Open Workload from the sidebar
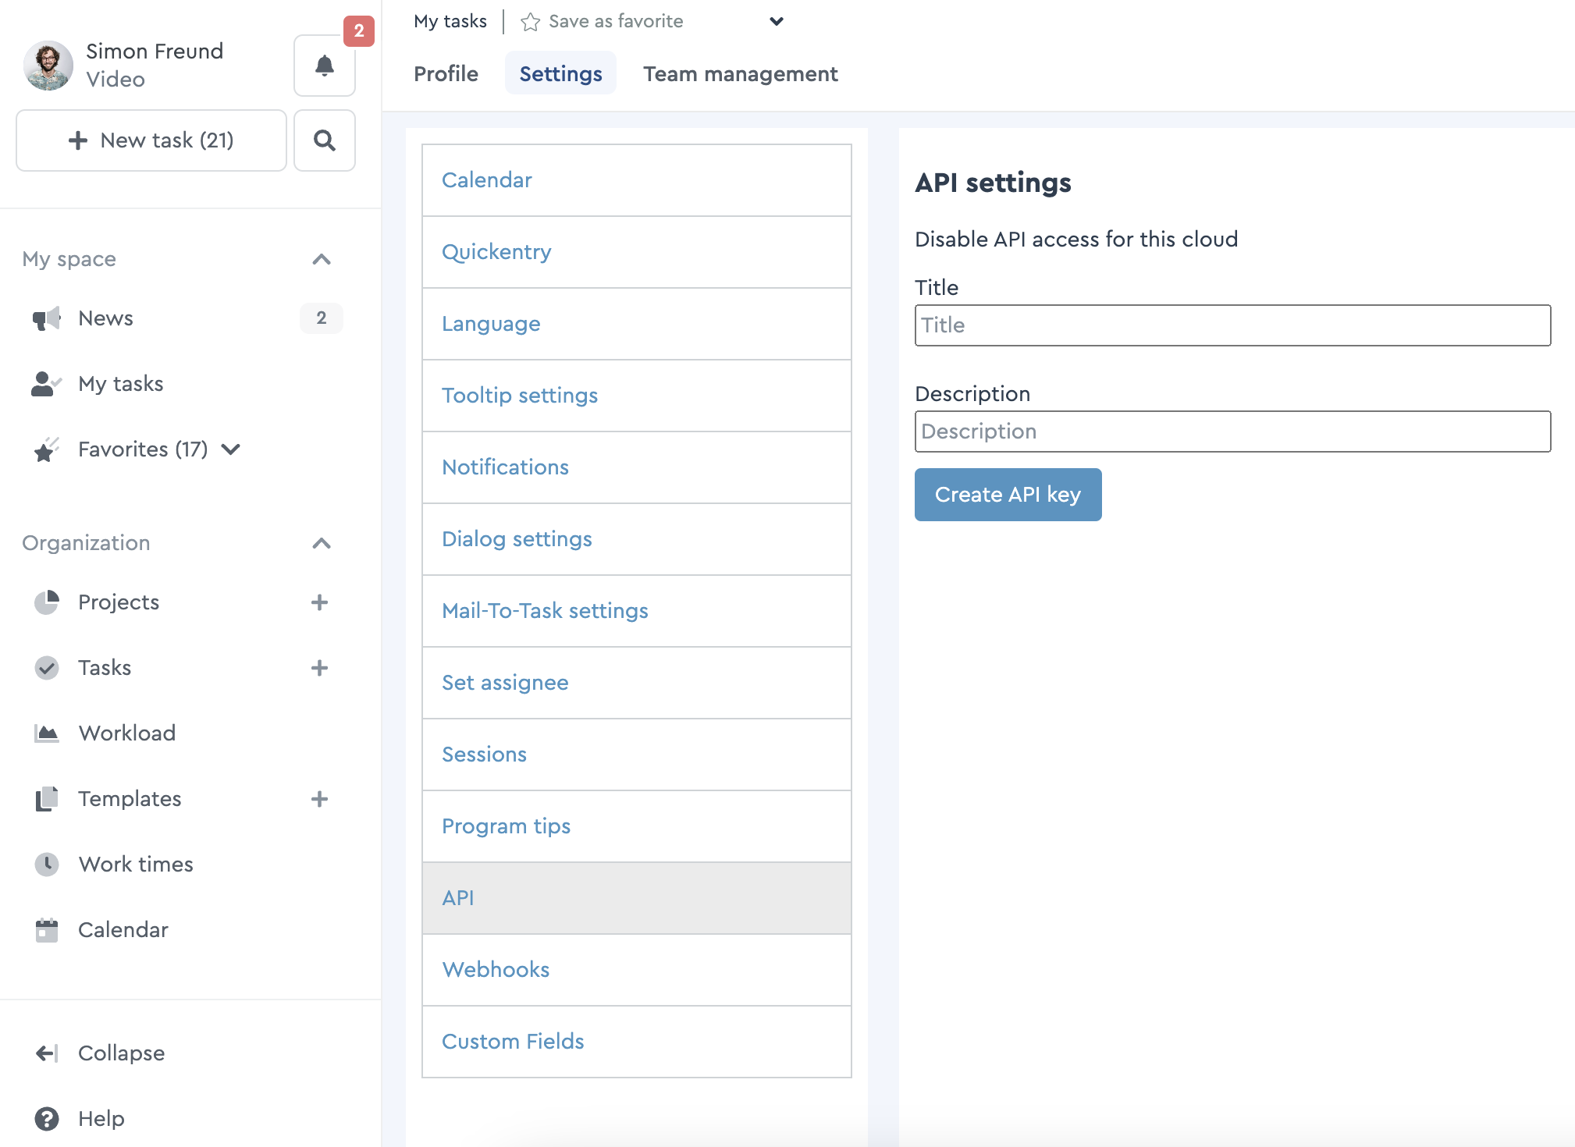 pos(126,733)
